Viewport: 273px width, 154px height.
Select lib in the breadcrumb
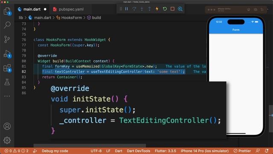21,18
